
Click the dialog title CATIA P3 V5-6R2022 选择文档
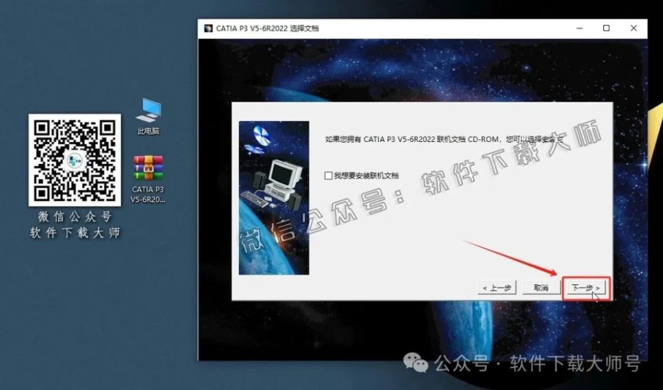tap(265, 28)
